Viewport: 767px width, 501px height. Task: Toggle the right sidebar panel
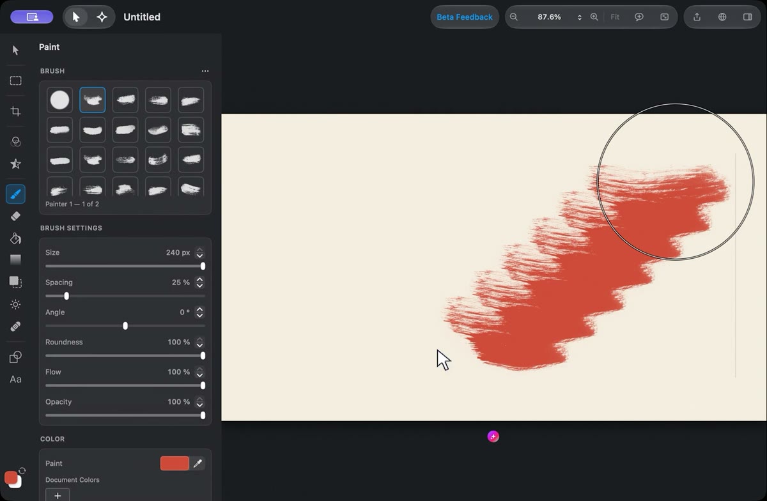tap(747, 17)
